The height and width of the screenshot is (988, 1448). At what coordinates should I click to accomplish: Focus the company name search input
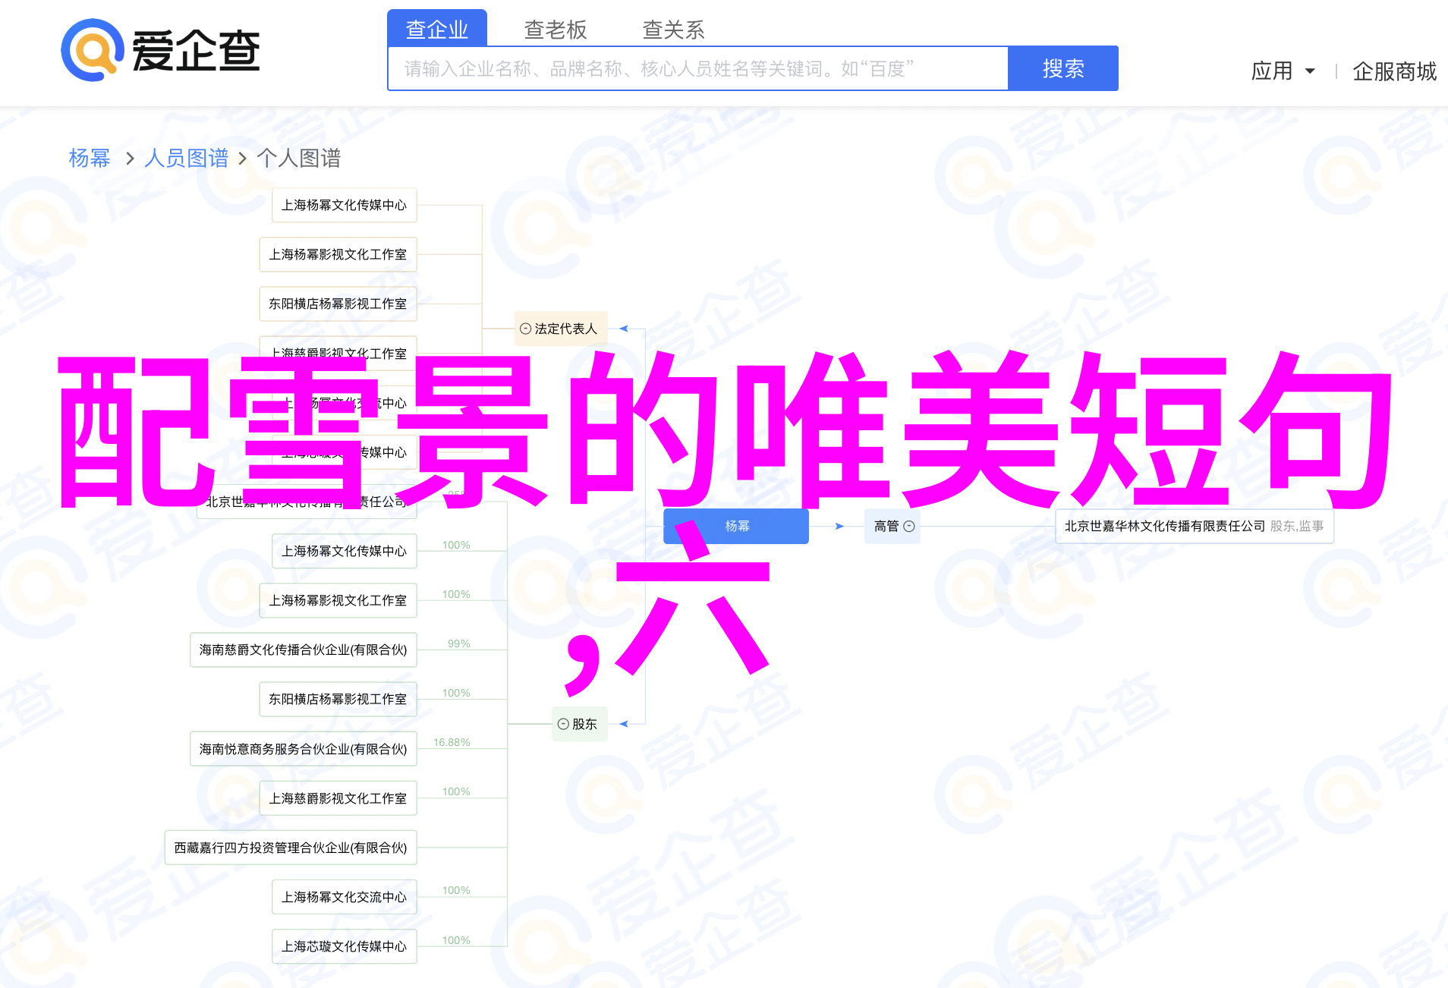(698, 68)
